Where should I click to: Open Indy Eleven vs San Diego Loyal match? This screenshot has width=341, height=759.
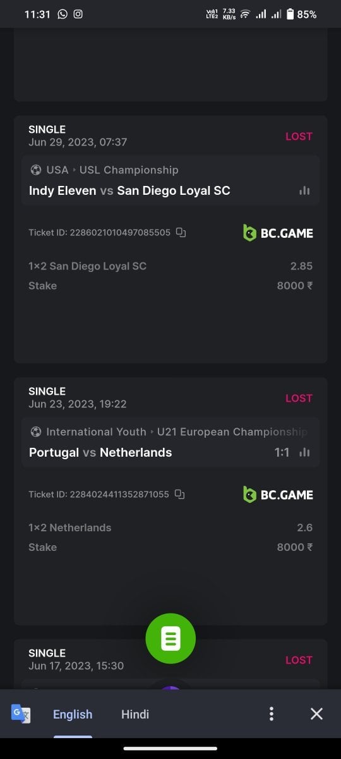[129, 190]
